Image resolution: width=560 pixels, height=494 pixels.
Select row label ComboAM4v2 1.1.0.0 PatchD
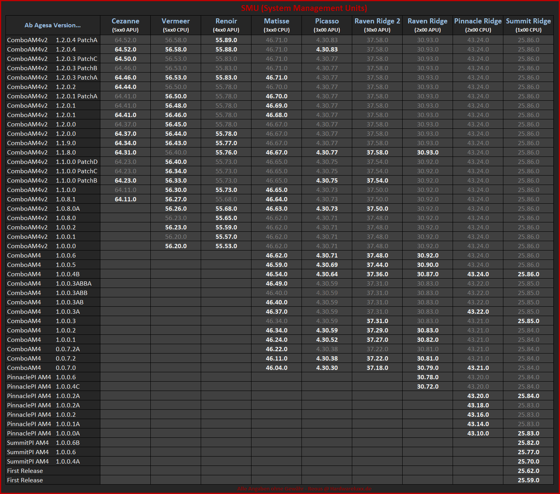(53, 162)
